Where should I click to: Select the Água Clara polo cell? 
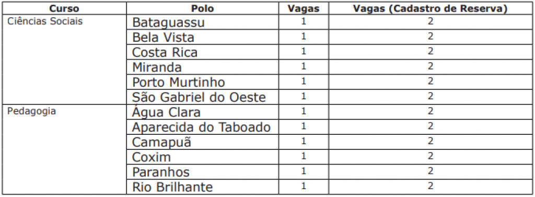[x=202, y=112]
